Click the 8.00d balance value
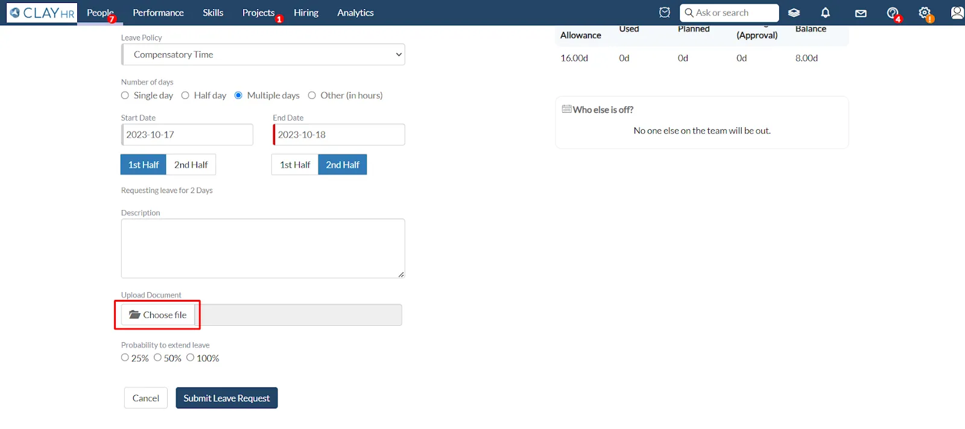965x429 pixels. [806, 58]
